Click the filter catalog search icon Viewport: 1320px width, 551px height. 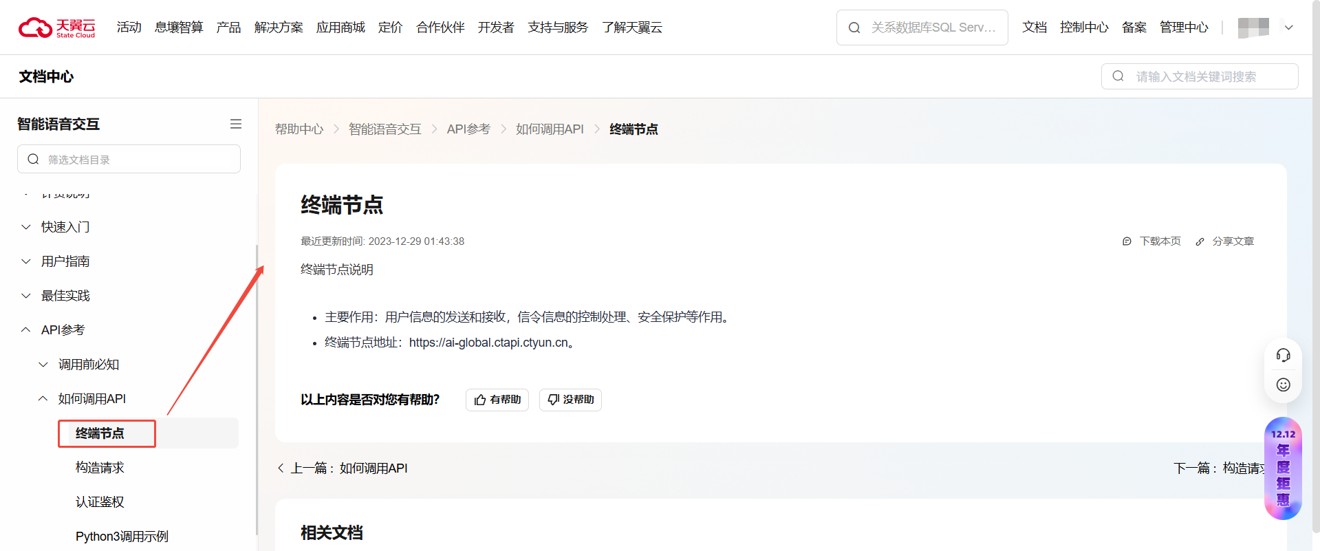(x=33, y=160)
